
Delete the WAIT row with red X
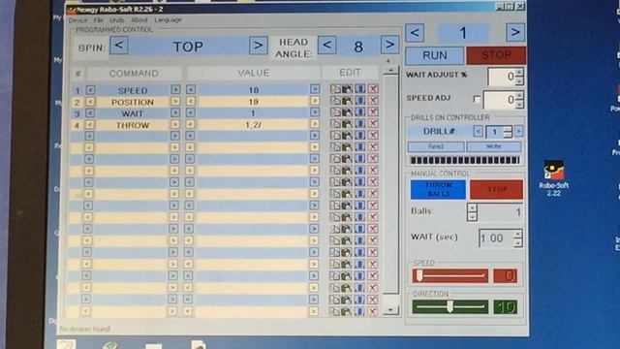pyautogui.click(x=373, y=112)
